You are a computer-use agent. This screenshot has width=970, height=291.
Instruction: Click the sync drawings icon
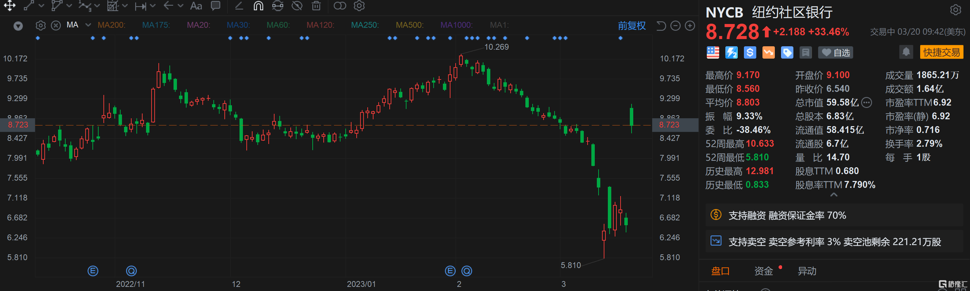278,5
